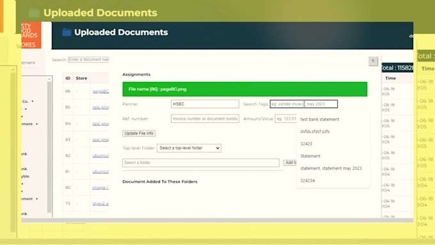Open the ubuntu file link in row 81

pyautogui.click(x=100, y=171)
